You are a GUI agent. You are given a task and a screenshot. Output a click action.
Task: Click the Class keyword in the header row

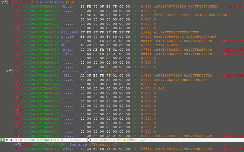click(x=42, y=2)
